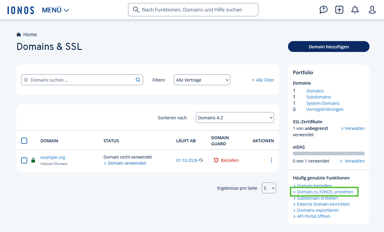This screenshot has width=384, height=232.
Task: Check the select-all domains checkbox
Action: [24, 140]
